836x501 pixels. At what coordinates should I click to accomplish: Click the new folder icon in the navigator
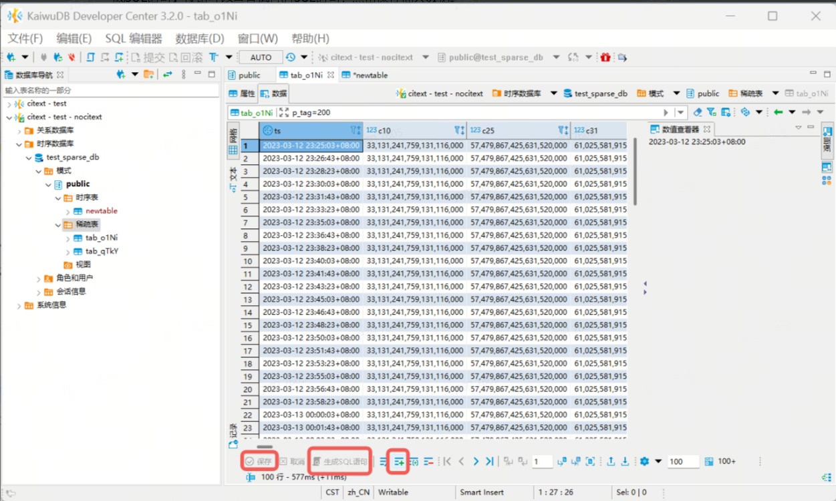[149, 75]
